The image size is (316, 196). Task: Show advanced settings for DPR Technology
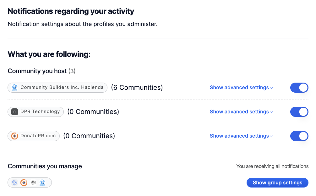coord(241,112)
